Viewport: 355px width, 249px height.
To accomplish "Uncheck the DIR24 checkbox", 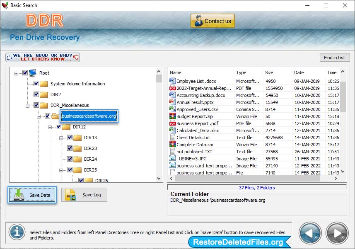I will [x=70, y=159].
